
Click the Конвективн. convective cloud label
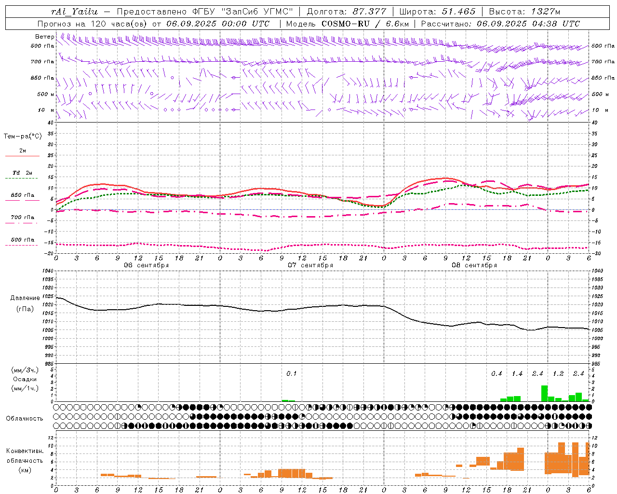coord(25,451)
